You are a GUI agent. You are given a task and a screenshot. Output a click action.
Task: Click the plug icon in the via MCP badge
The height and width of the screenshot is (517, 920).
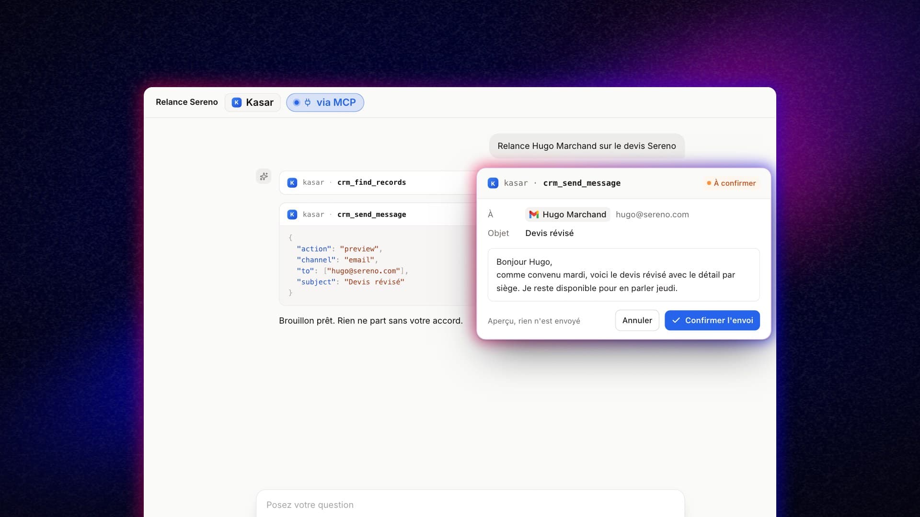[x=308, y=102]
